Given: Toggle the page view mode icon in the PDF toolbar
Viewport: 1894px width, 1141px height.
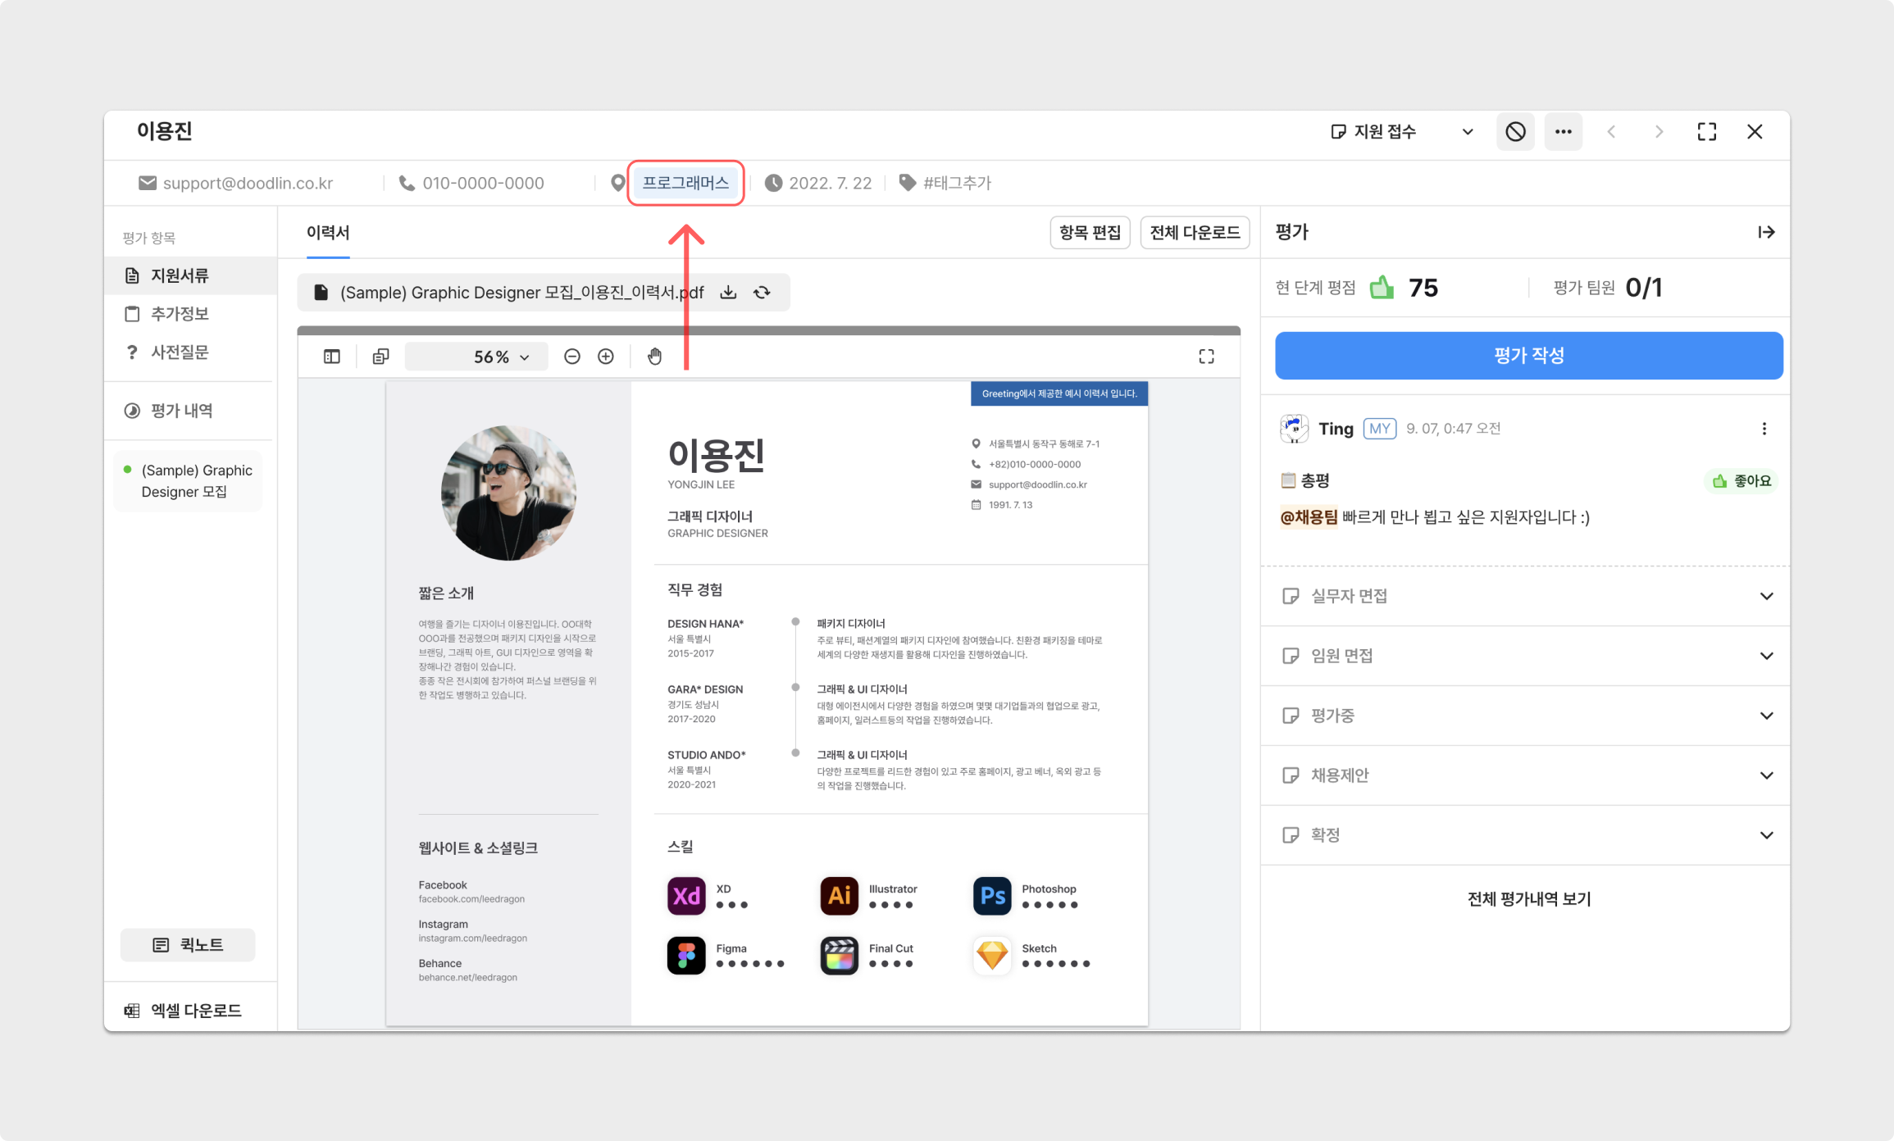Looking at the screenshot, I should point(380,357).
